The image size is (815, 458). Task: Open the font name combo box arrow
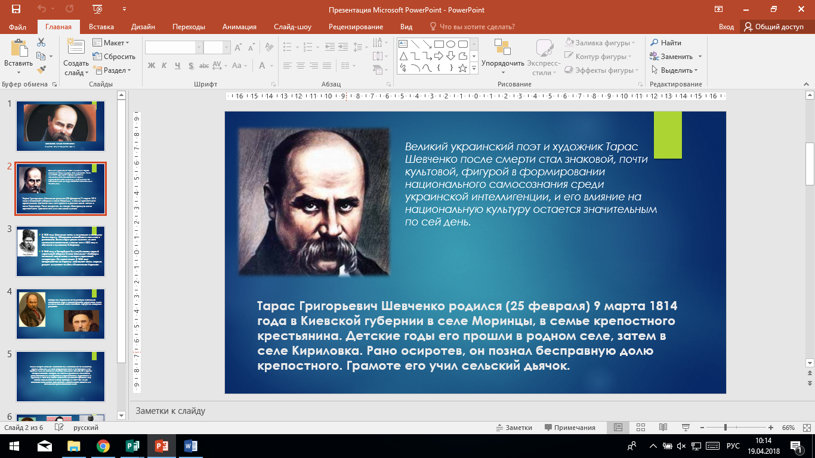tap(199, 47)
